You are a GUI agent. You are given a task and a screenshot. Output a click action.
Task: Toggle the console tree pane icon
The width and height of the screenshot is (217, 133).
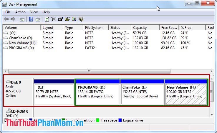pos(22,19)
